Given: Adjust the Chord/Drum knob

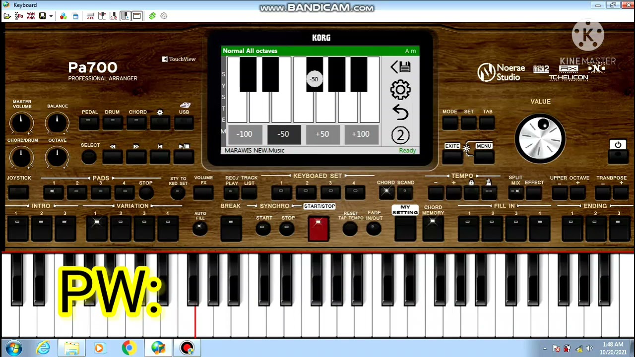Looking at the screenshot, I should pos(21,157).
